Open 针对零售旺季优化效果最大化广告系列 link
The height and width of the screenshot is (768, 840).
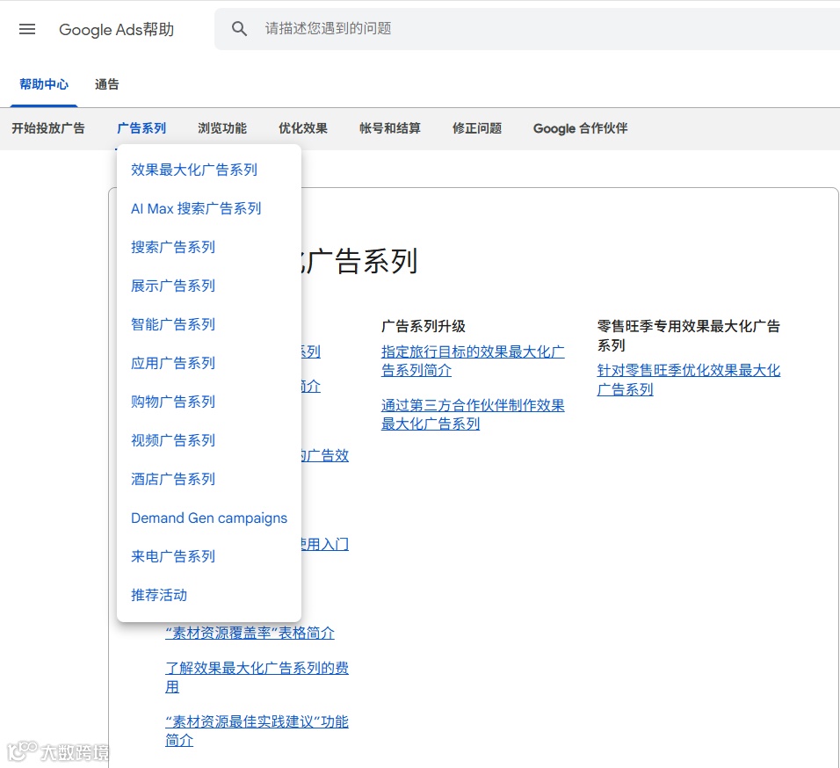click(688, 380)
